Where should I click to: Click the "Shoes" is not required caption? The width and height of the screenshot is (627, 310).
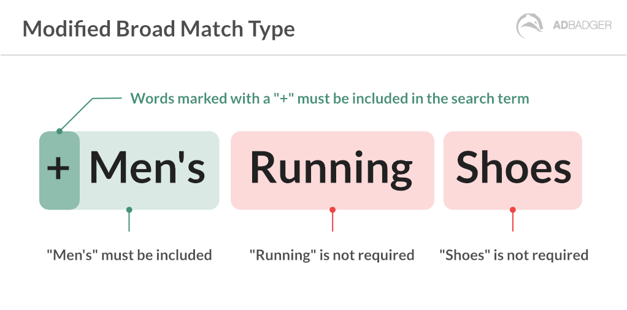point(514,255)
